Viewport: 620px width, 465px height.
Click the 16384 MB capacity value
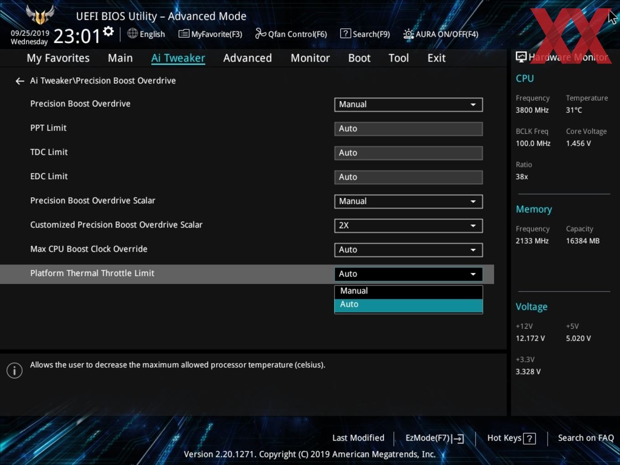coord(583,241)
